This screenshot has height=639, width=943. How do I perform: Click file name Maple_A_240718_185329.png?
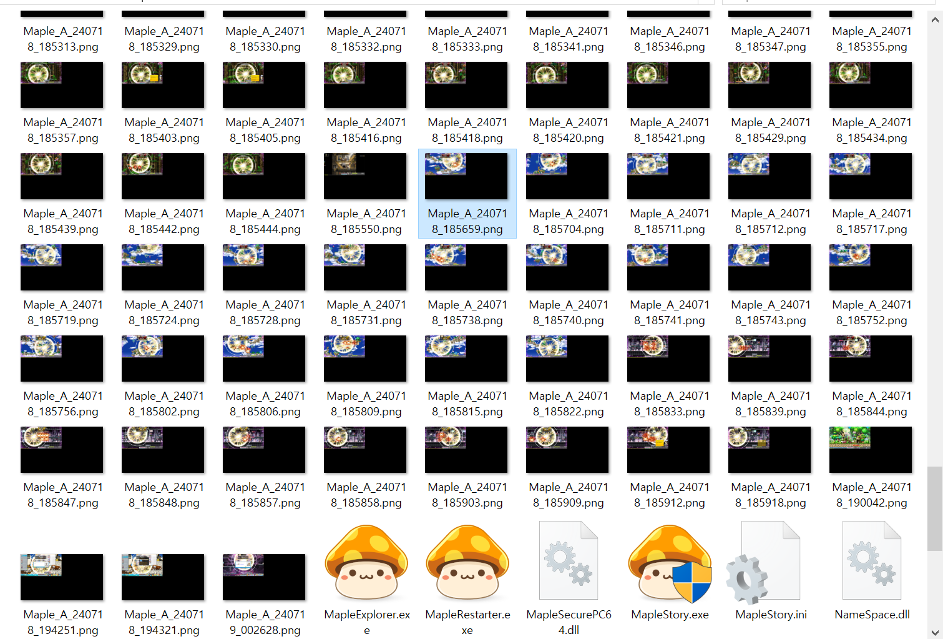pyautogui.click(x=164, y=39)
